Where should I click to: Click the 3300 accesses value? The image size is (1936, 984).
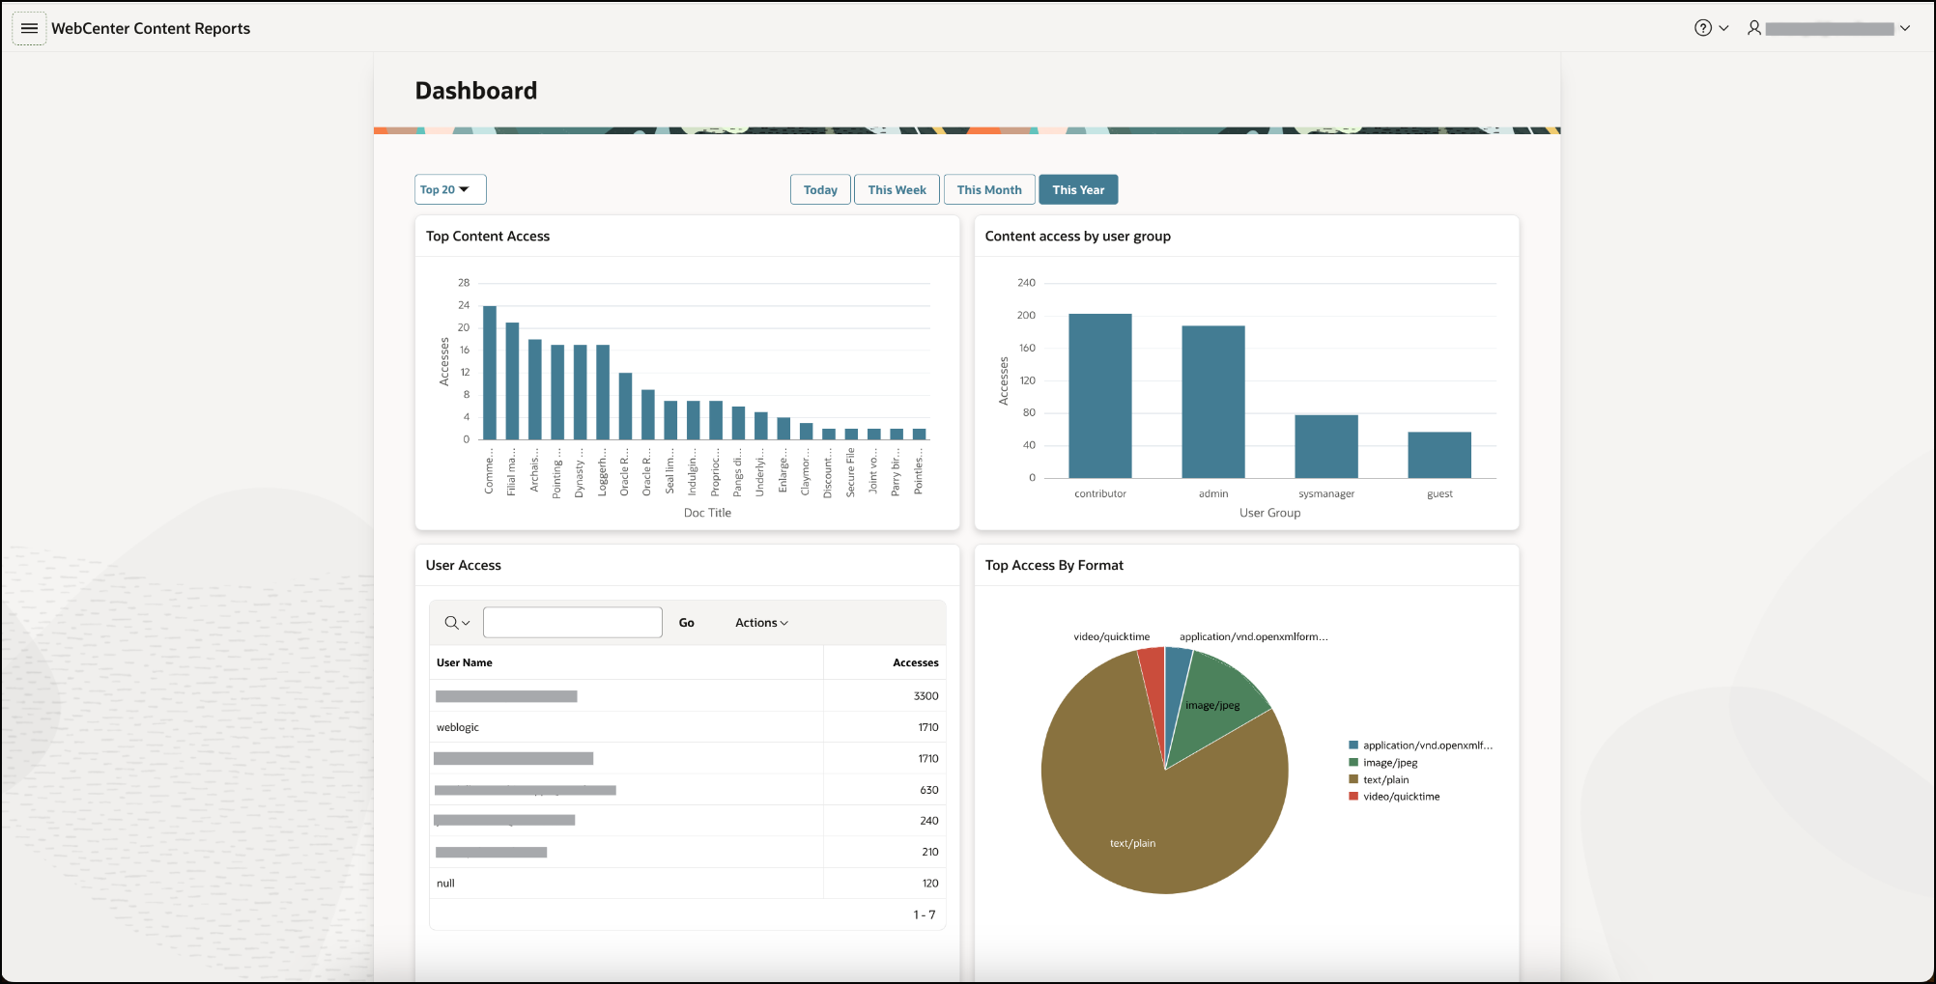click(925, 695)
